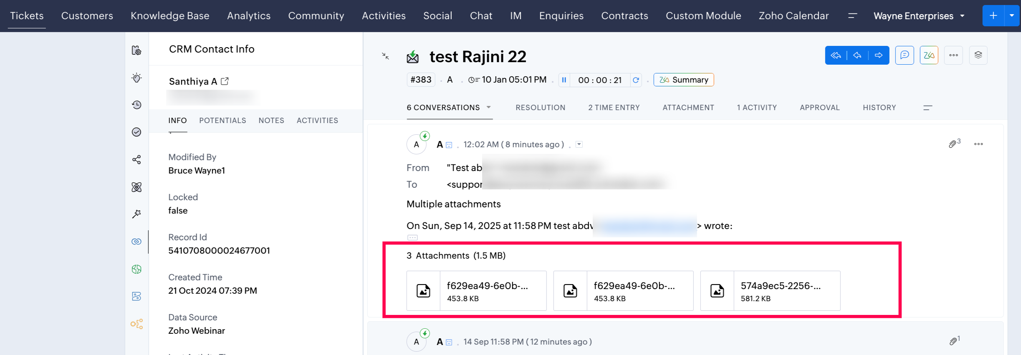Viewport: 1021px width, 355px height.
Task: Open the history clock sidebar icon
Action: 136,105
